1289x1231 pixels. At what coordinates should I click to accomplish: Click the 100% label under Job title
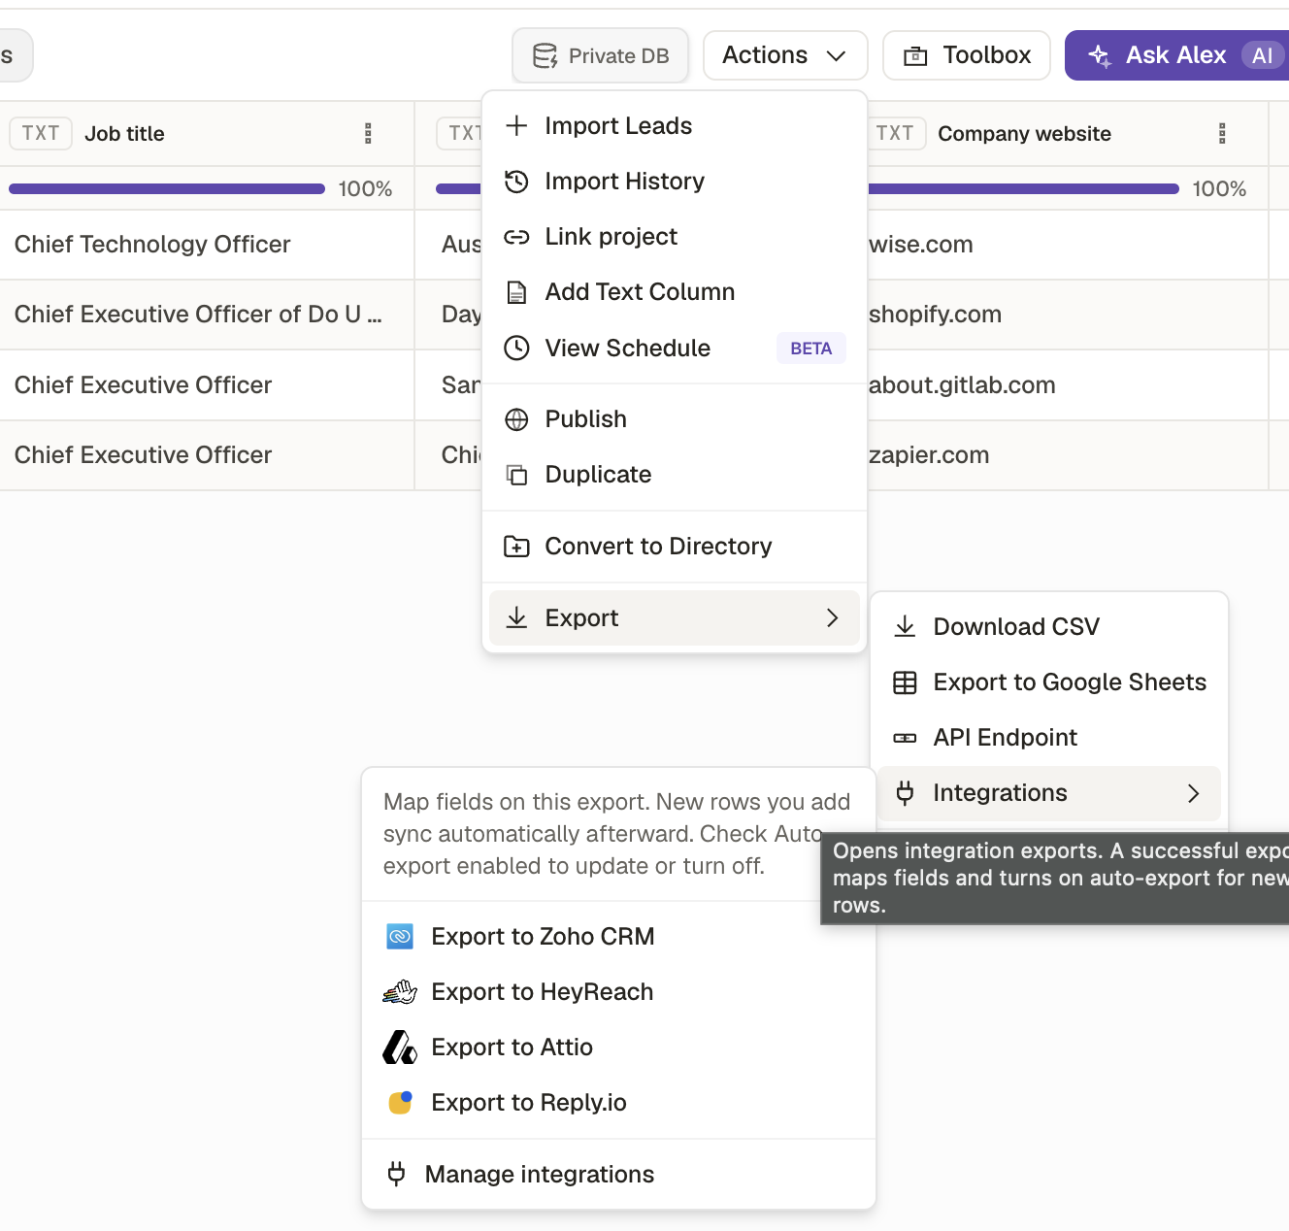click(x=365, y=189)
